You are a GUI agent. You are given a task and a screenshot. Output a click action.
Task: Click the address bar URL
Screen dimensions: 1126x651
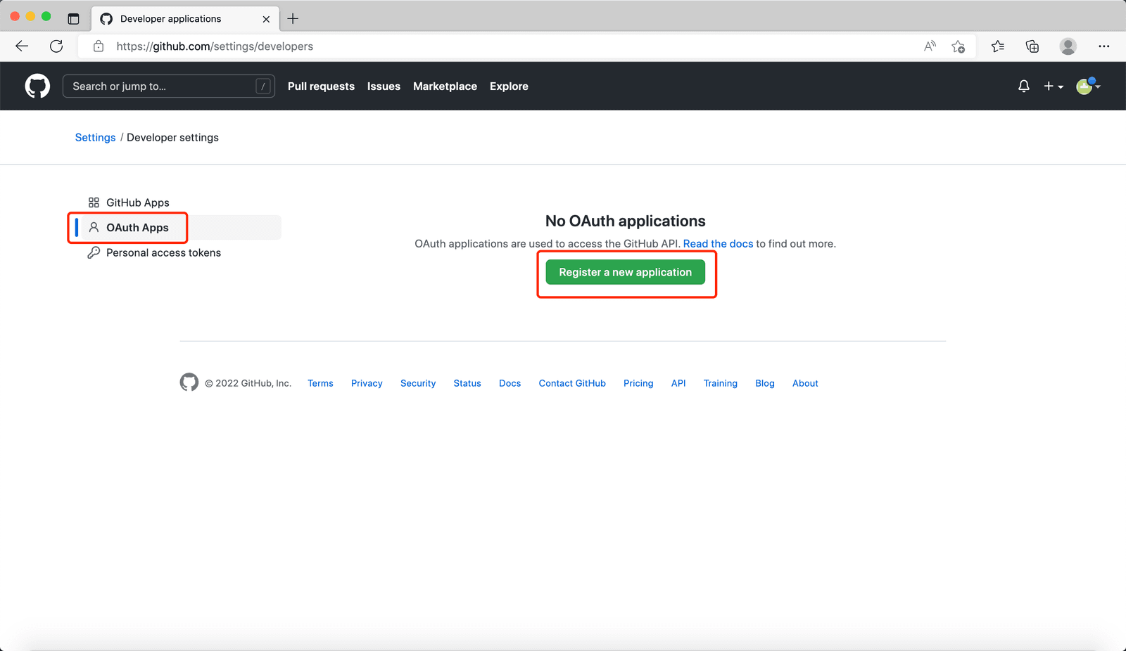tap(215, 46)
